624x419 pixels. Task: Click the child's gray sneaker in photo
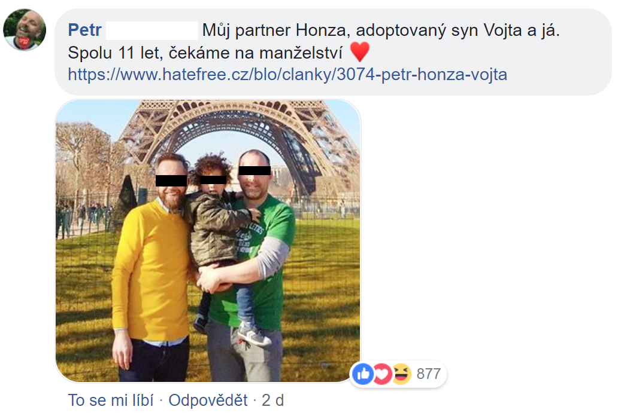253,334
